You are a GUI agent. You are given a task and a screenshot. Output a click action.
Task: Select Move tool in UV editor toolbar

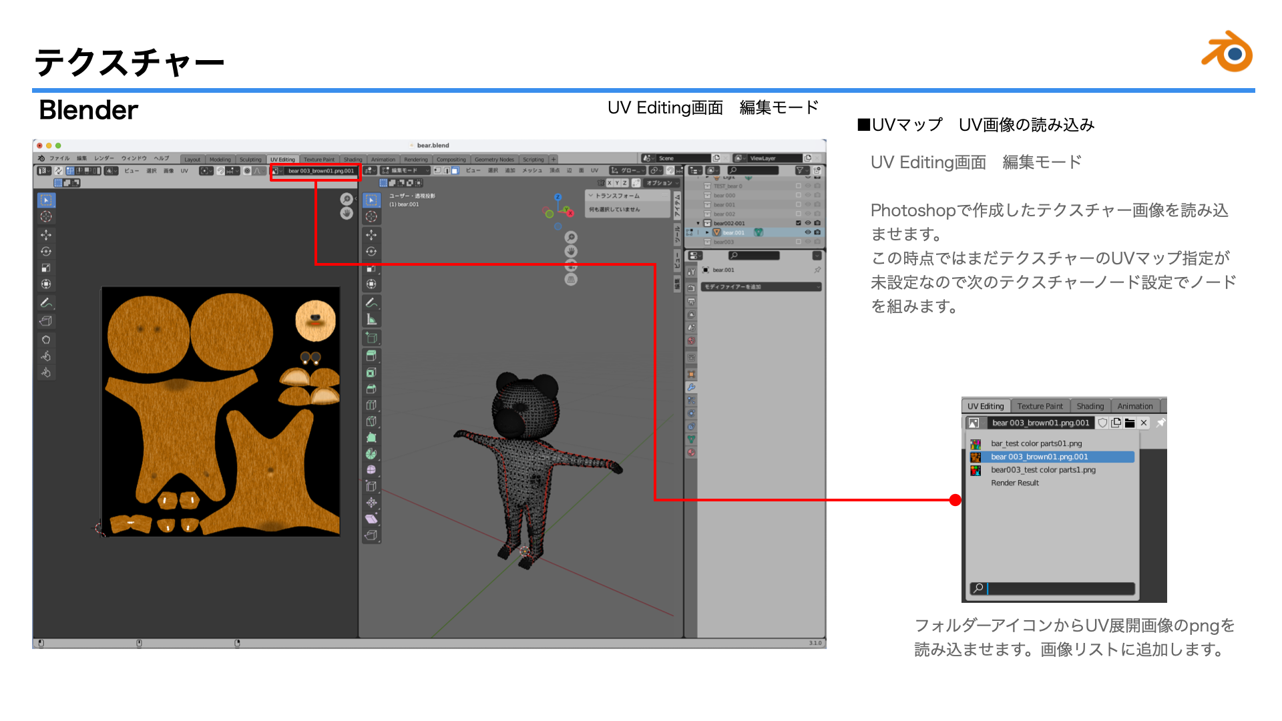pyautogui.click(x=46, y=235)
